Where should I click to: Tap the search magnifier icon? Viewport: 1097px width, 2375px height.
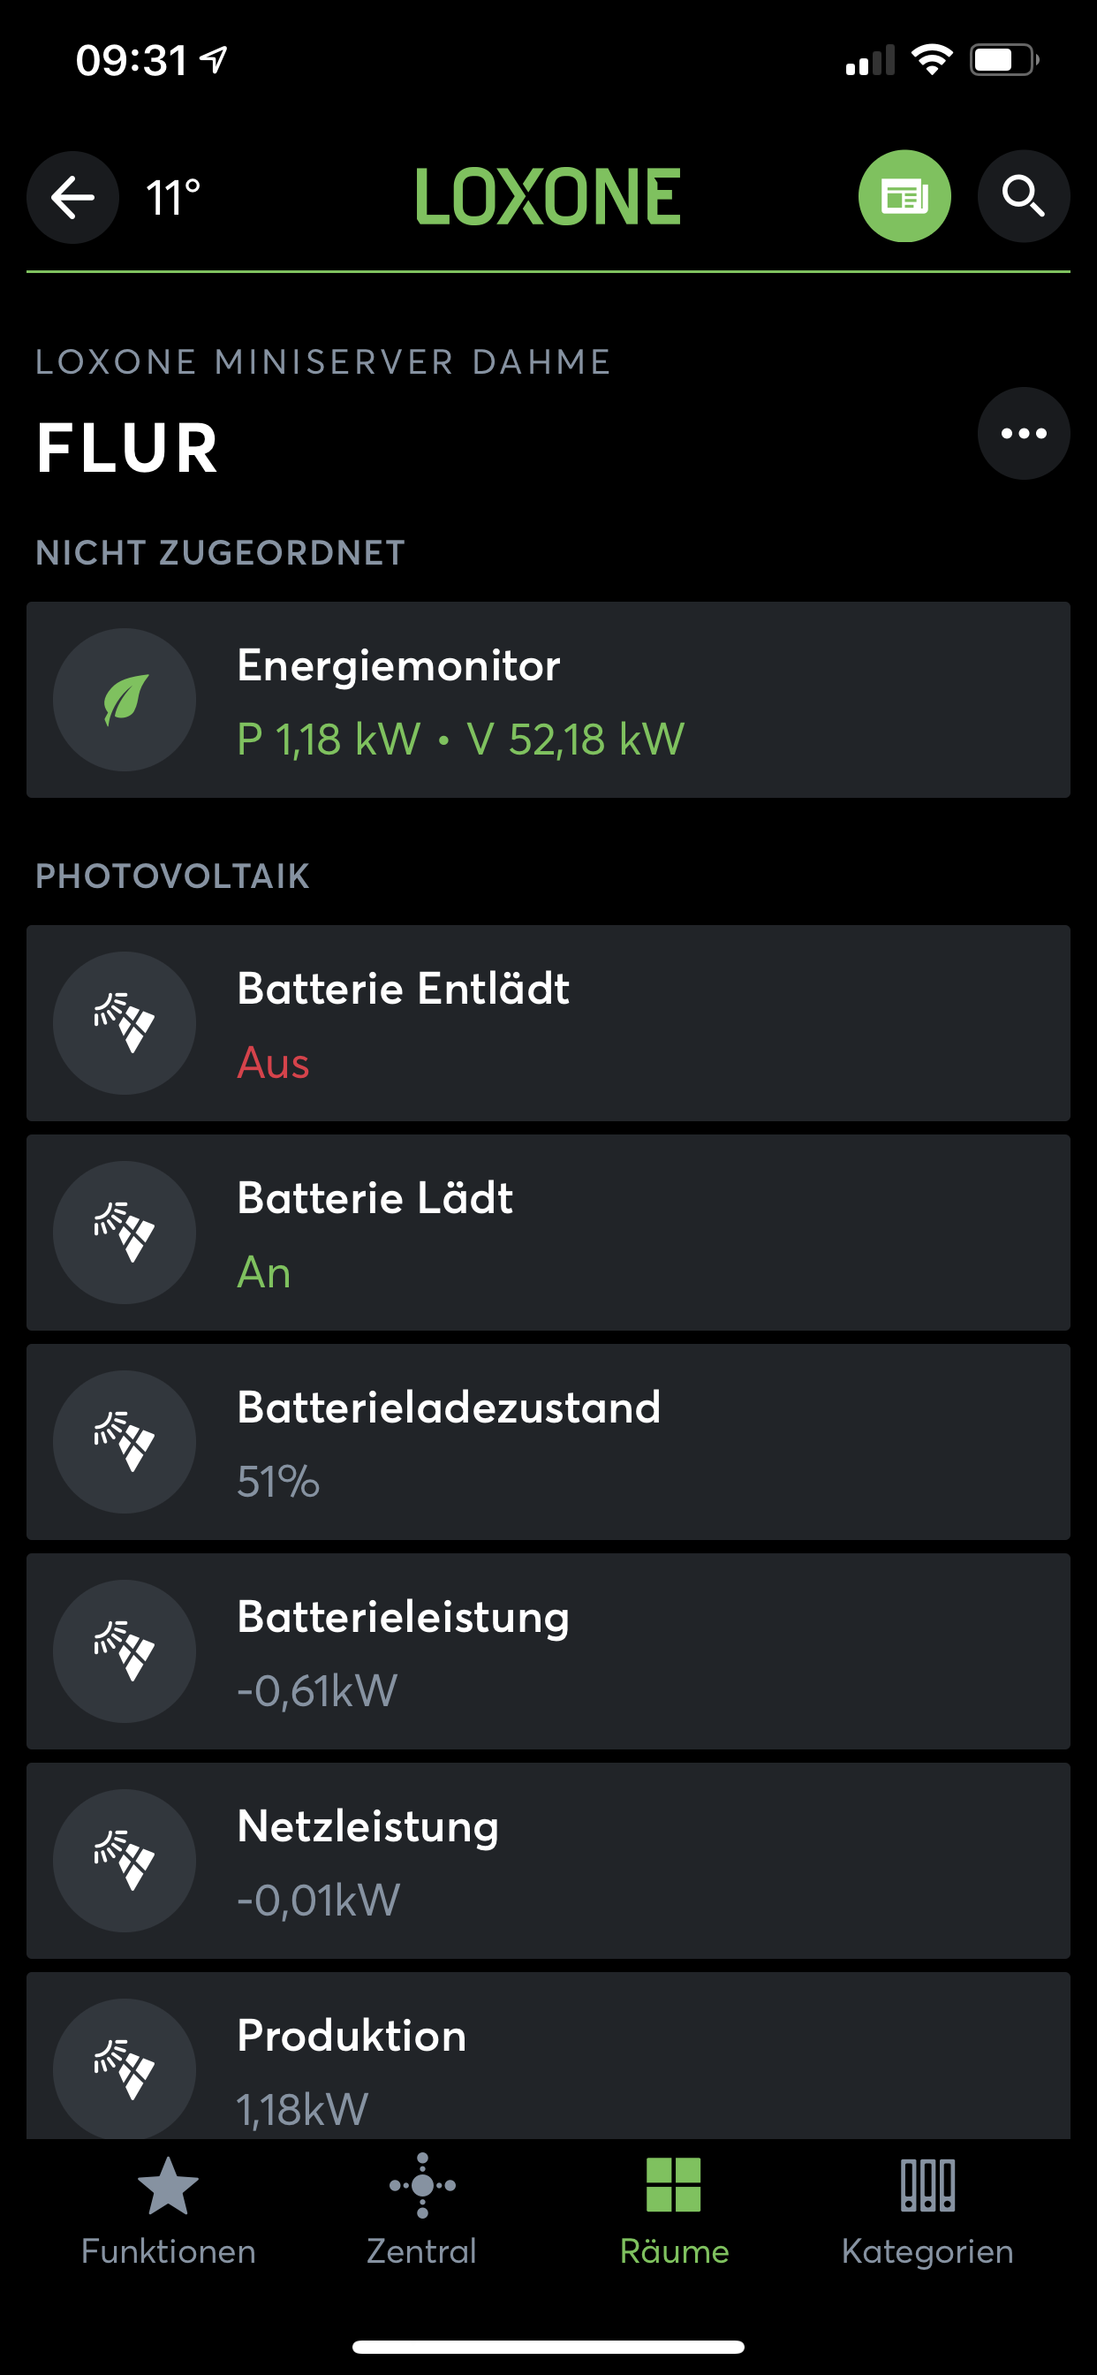click(x=1024, y=196)
